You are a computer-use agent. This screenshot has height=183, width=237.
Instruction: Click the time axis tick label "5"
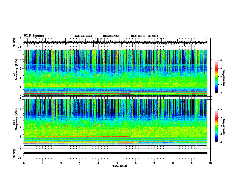[x=117, y=163]
